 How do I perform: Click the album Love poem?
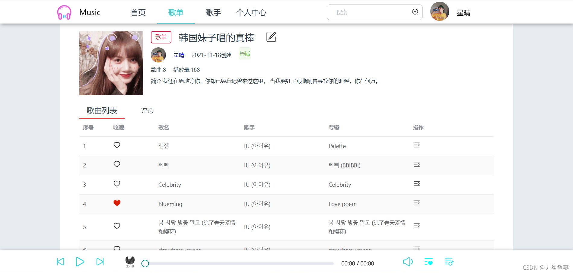click(342, 204)
